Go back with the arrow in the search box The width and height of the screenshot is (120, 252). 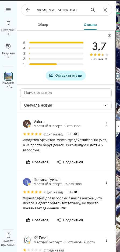(28, 10)
